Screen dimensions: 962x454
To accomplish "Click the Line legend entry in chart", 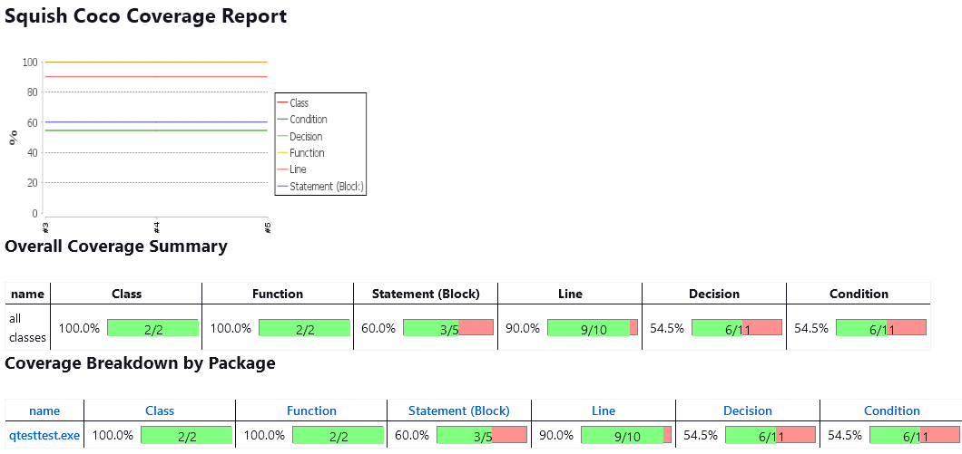I will [x=298, y=169].
